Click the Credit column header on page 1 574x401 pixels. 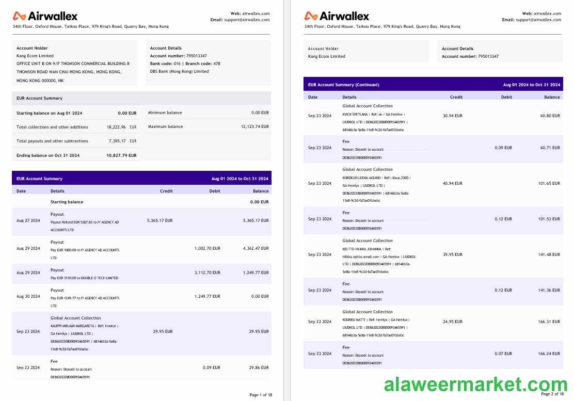(x=166, y=191)
